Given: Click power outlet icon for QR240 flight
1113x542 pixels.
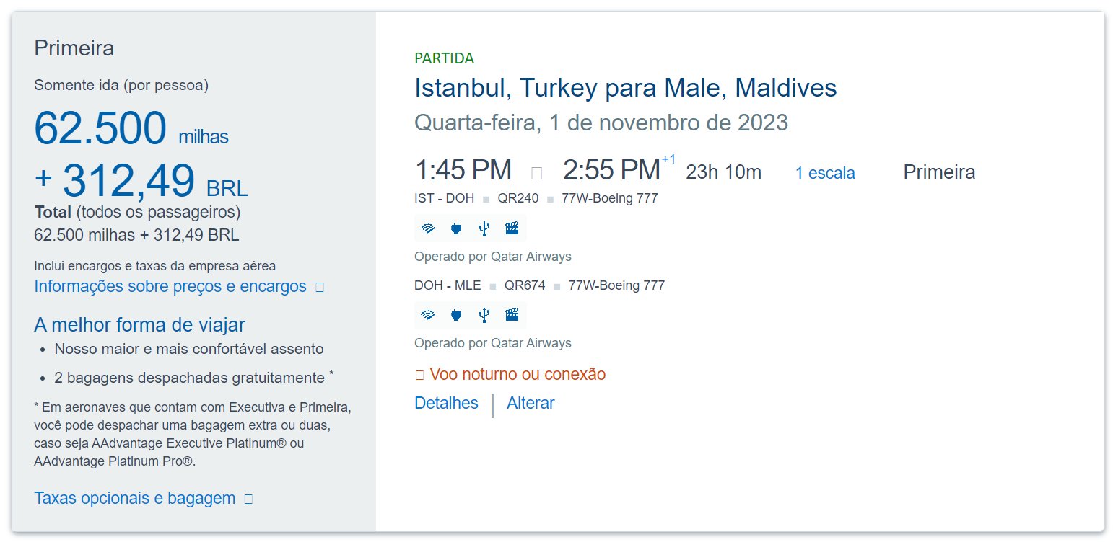Looking at the screenshot, I should (456, 229).
